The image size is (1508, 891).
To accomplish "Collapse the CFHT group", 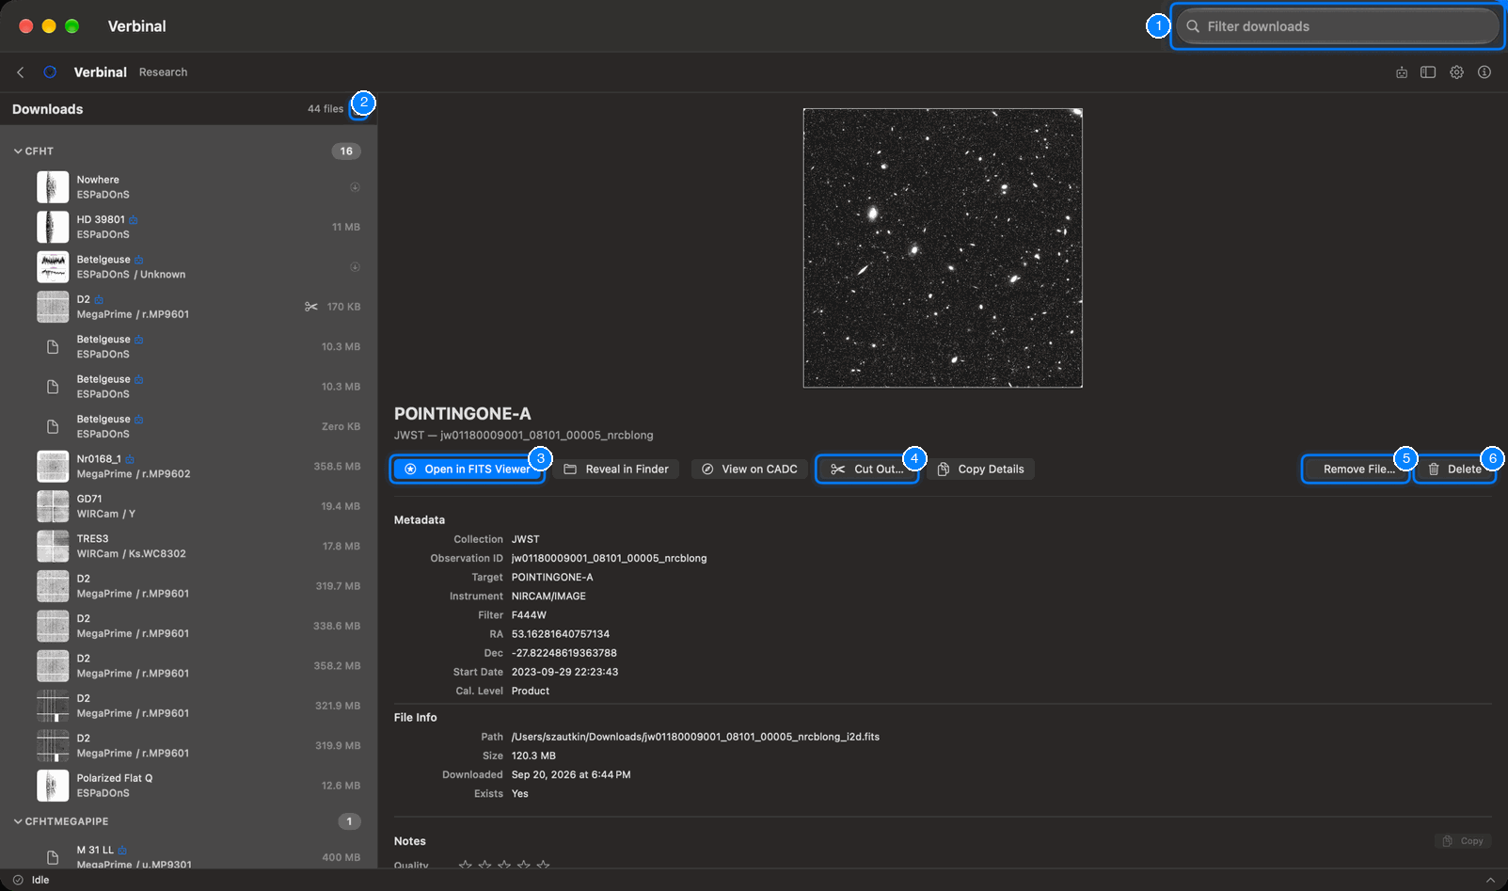I will click(x=18, y=151).
